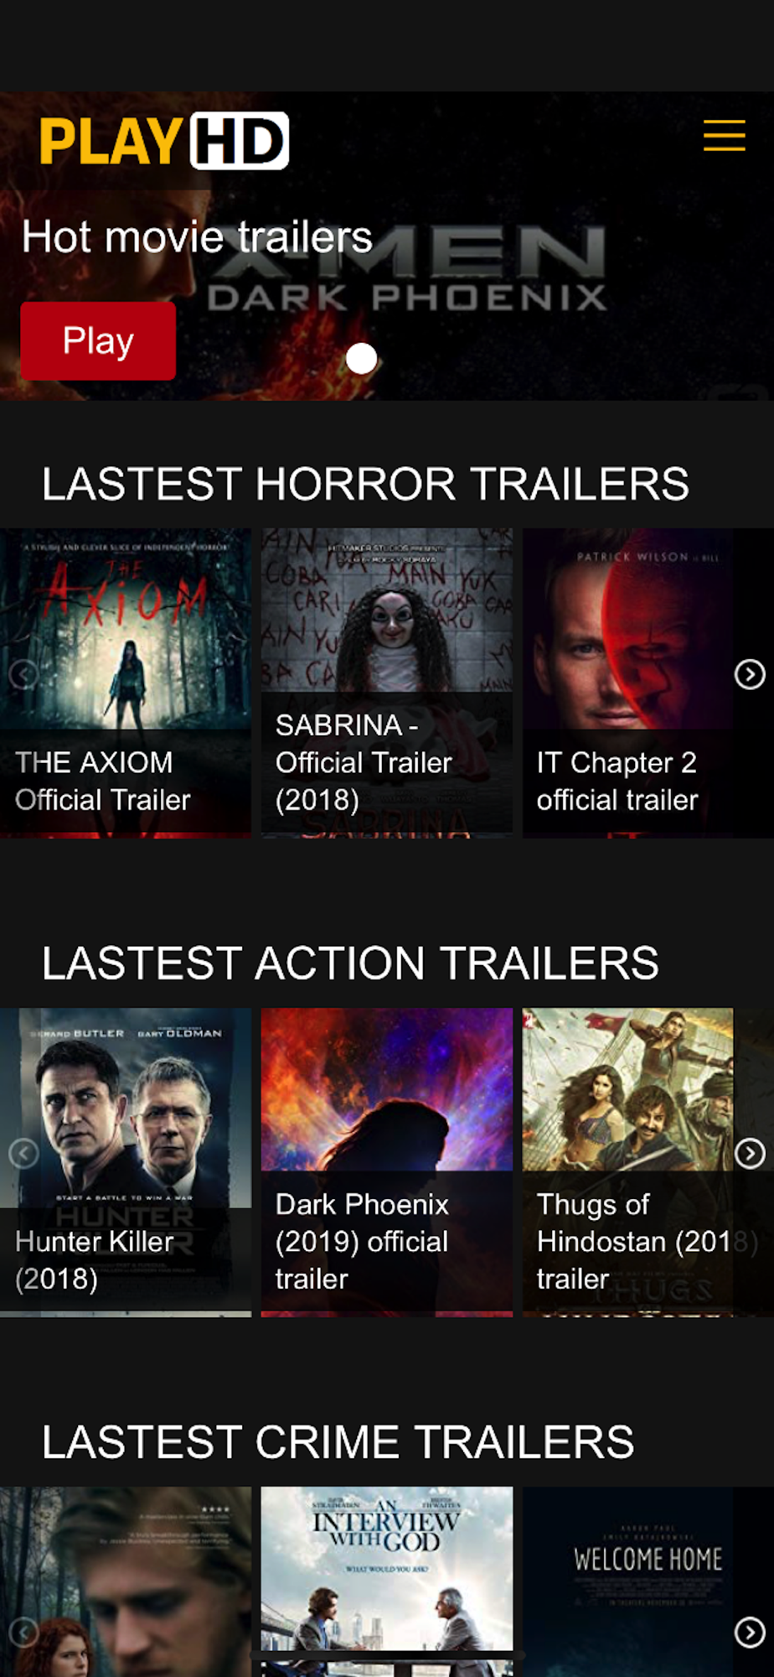The height and width of the screenshot is (1677, 774).
Task: Open the hamburger menu
Action: [724, 135]
